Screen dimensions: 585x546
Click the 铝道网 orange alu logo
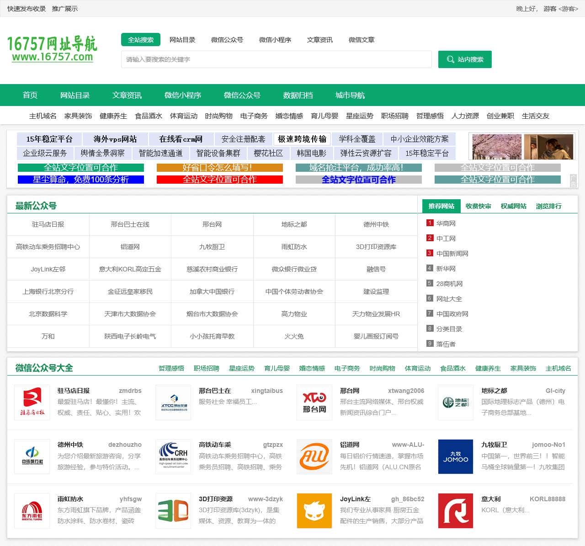[x=314, y=456]
